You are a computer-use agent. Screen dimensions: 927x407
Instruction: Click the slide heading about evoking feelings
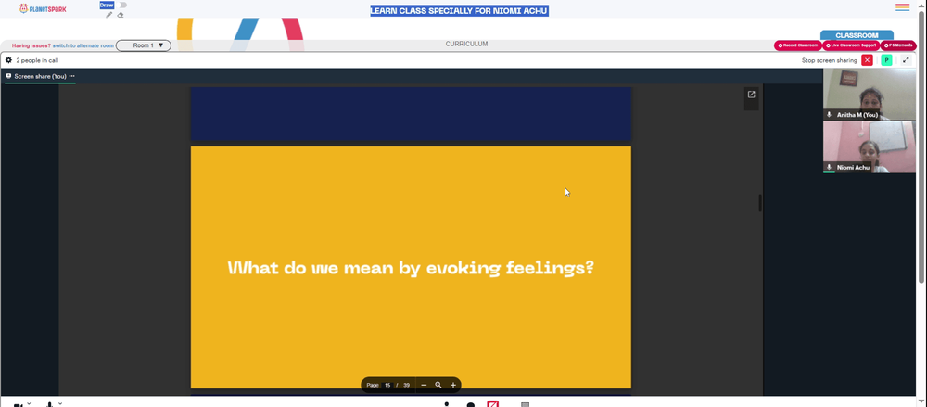(x=411, y=268)
